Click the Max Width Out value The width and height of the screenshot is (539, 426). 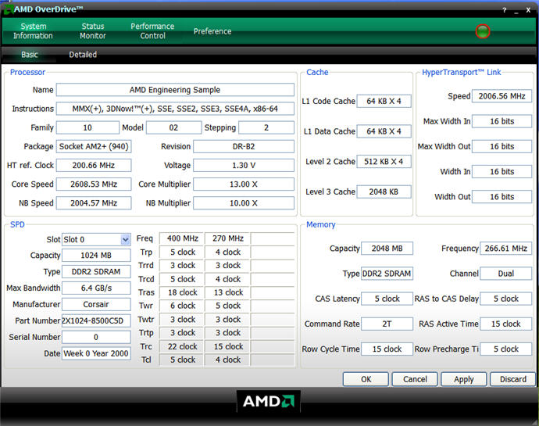(x=502, y=146)
